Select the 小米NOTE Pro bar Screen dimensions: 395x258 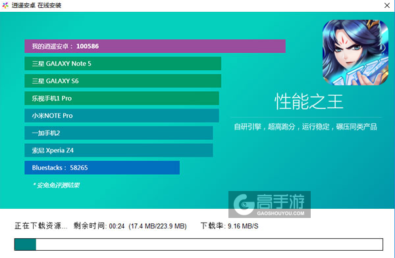(122, 116)
